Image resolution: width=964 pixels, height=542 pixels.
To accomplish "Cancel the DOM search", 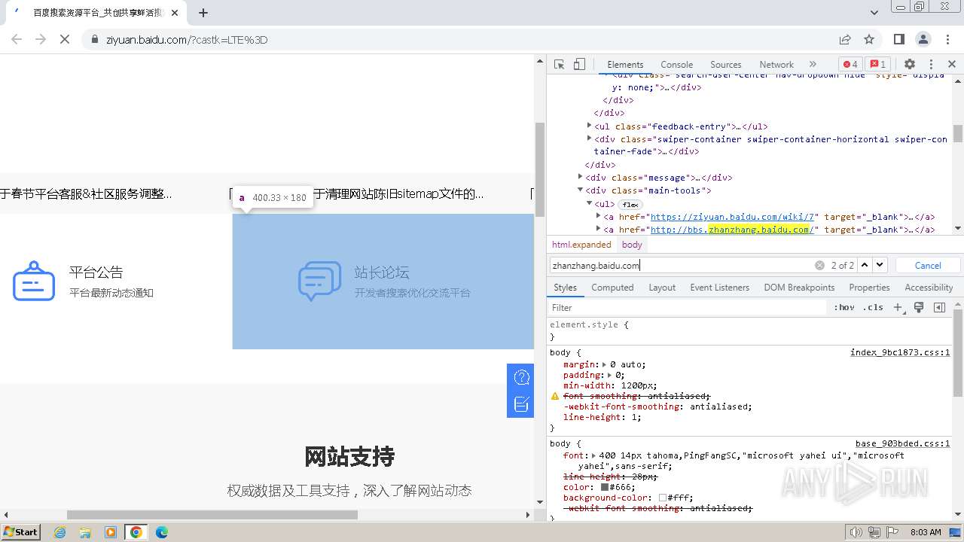I will [928, 265].
